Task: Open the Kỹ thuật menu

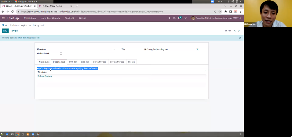Action: [x=82, y=18]
